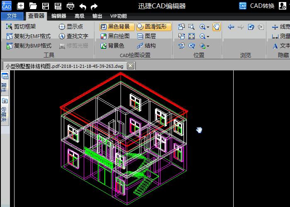Click the 结构 structure tool
This screenshot has width=290, height=207.
coord(146,46)
